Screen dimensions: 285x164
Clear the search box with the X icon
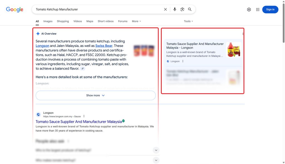click(x=165, y=9)
